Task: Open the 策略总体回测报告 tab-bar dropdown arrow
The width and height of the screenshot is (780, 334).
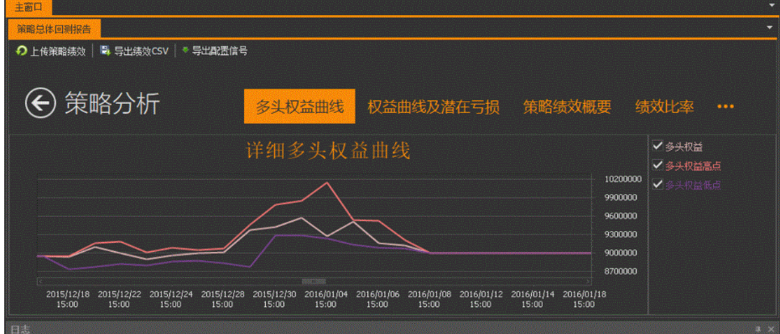Action: click(x=770, y=28)
